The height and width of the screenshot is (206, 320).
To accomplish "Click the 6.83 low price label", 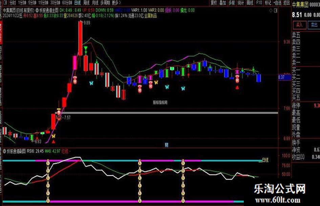I will pos(38,141).
